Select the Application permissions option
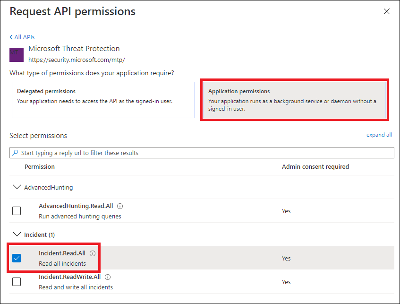The height and width of the screenshot is (304, 400). [x=294, y=100]
